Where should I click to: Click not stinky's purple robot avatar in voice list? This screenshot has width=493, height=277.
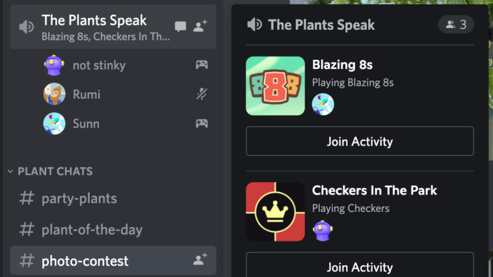coord(54,65)
